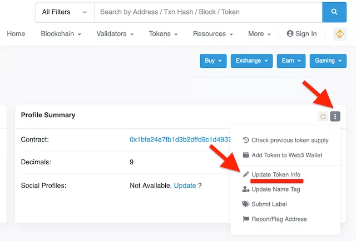Screen dimensions: 356x241
Task: Click the Sign In user avatar icon
Action: pos(290,33)
